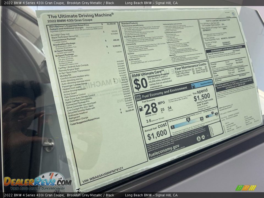Screen dimensions: 264x198
Task: Click the 'Active Driving Assistant' line
Action: click(x=75, y=90)
